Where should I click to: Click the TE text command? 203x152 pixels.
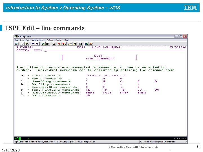click(x=88, y=90)
